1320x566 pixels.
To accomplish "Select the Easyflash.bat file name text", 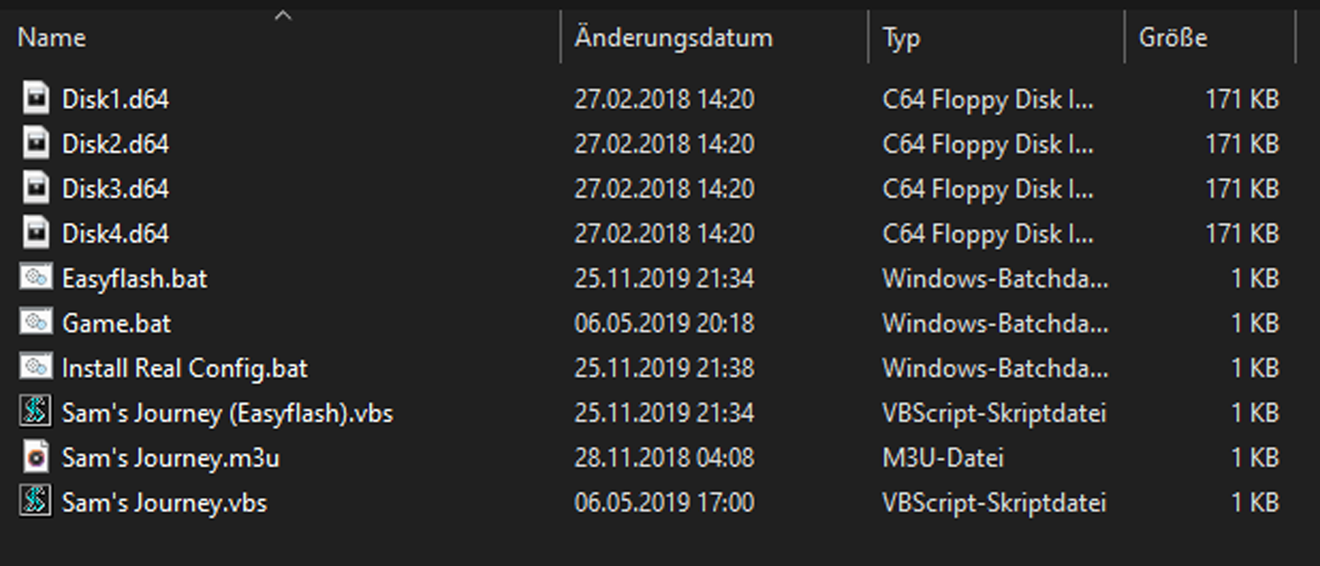I will pyautogui.click(x=134, y=279).
